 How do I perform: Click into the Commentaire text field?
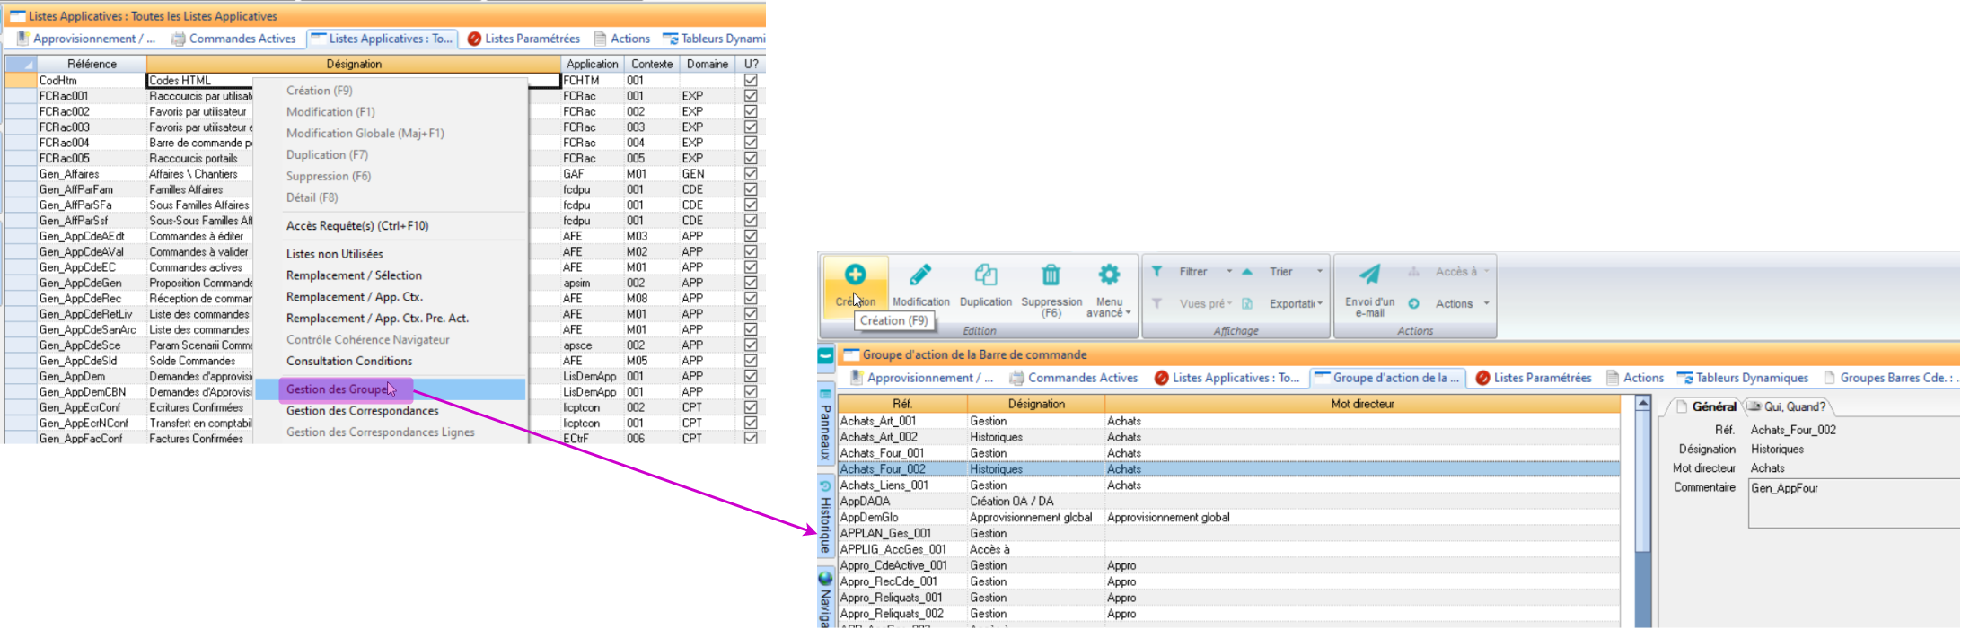1851,503
